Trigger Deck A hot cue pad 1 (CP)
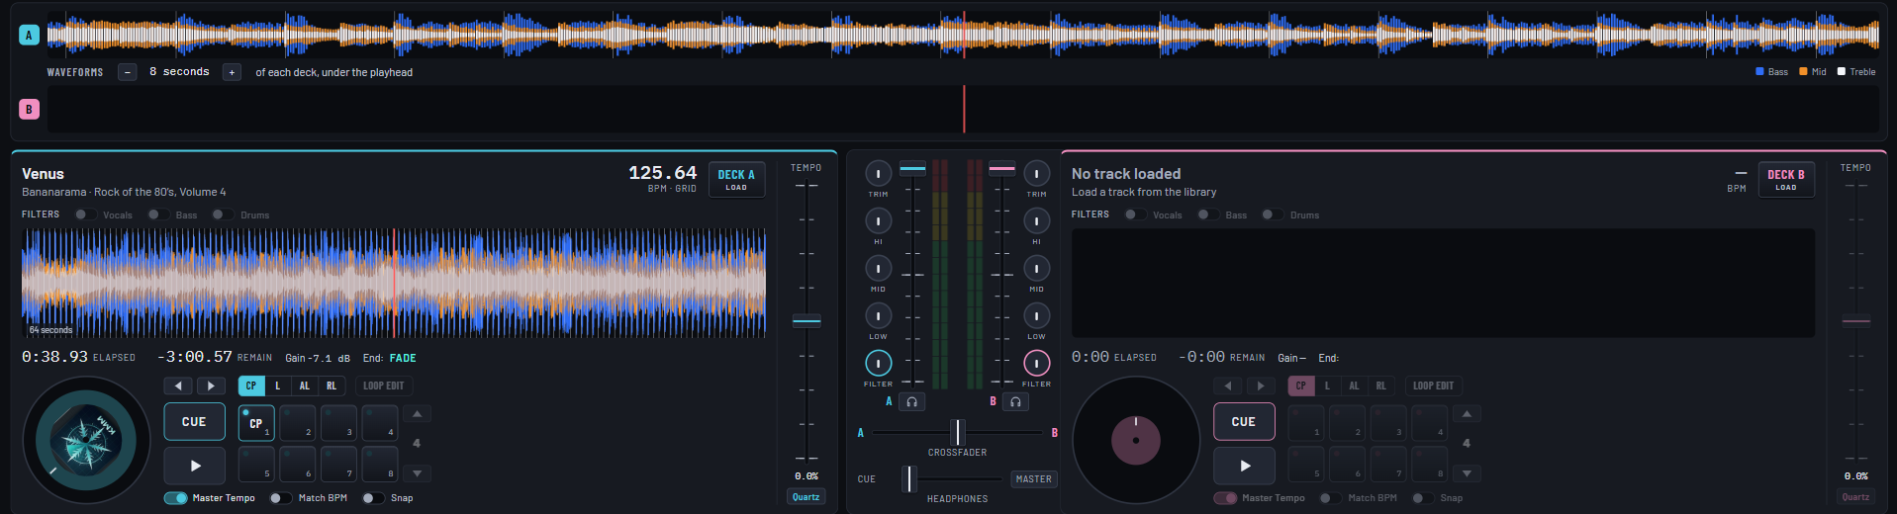Viewport: 1897px width, 514px height. [256, 422]
